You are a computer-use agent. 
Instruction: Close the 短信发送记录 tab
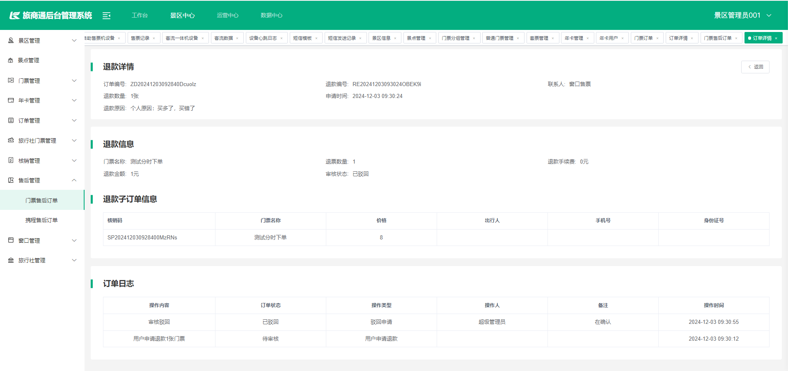tap(360, 38)
